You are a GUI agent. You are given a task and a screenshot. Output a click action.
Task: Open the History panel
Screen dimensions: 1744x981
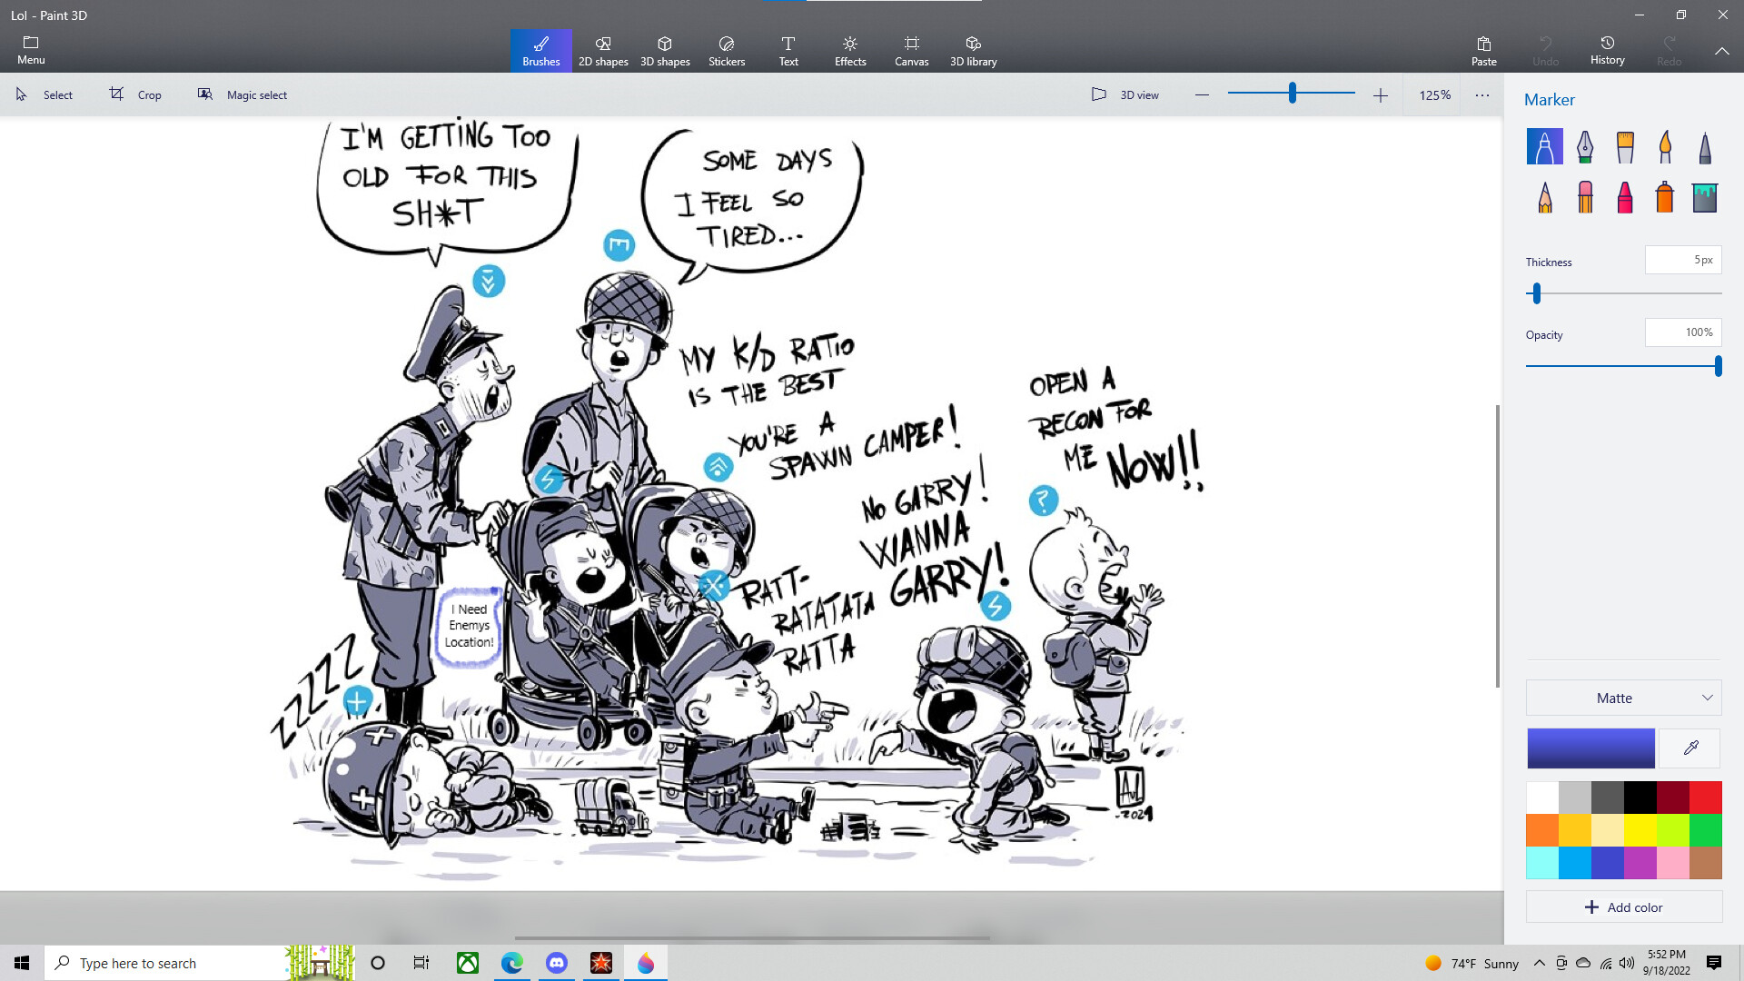1607,51
